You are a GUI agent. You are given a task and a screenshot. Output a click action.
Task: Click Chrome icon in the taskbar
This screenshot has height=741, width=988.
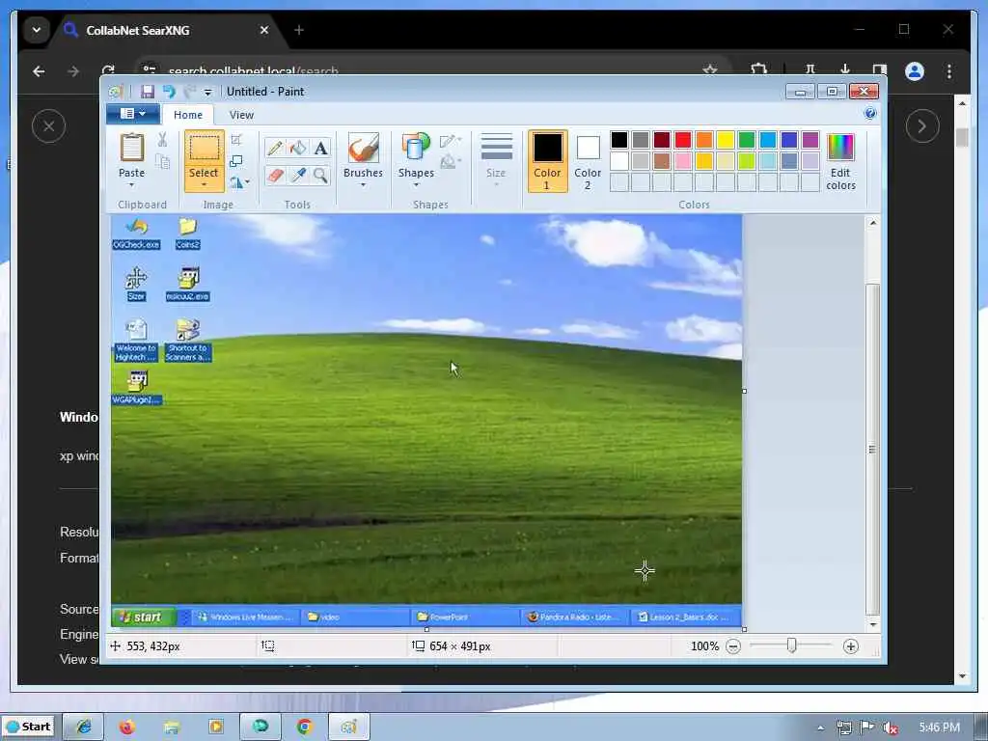coord(304,727)
